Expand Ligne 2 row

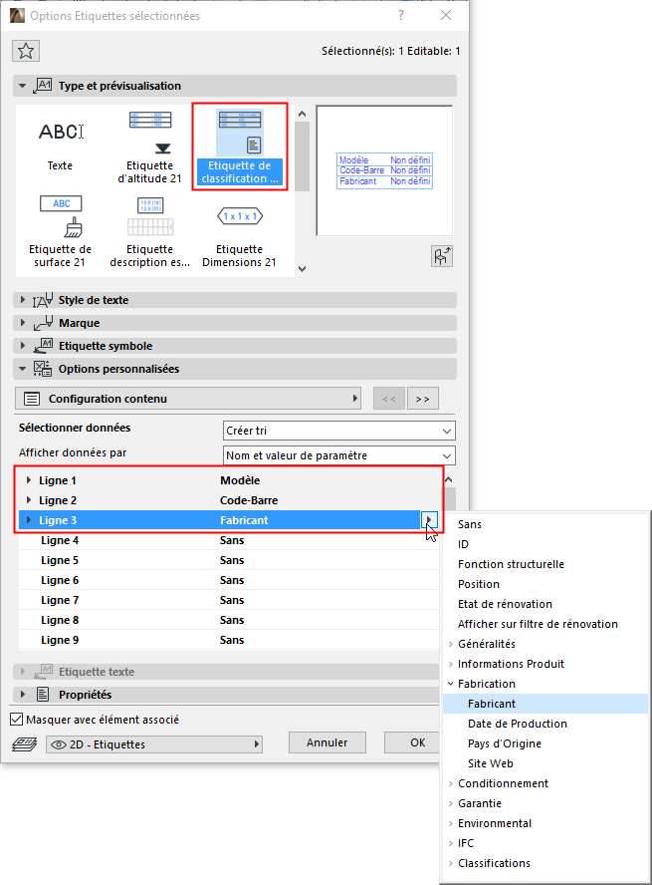tap(29, 500)
